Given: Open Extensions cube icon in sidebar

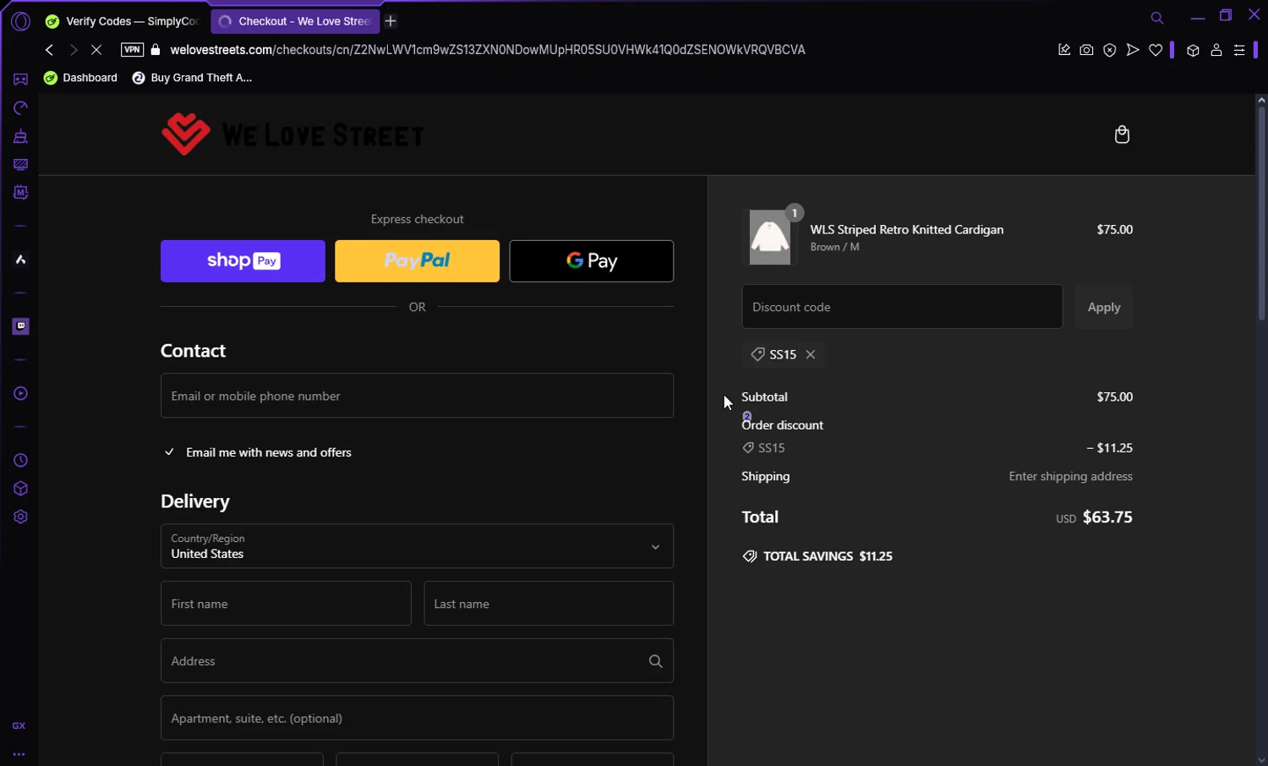Looking at the screenshot, I should [x=20, y=489].
